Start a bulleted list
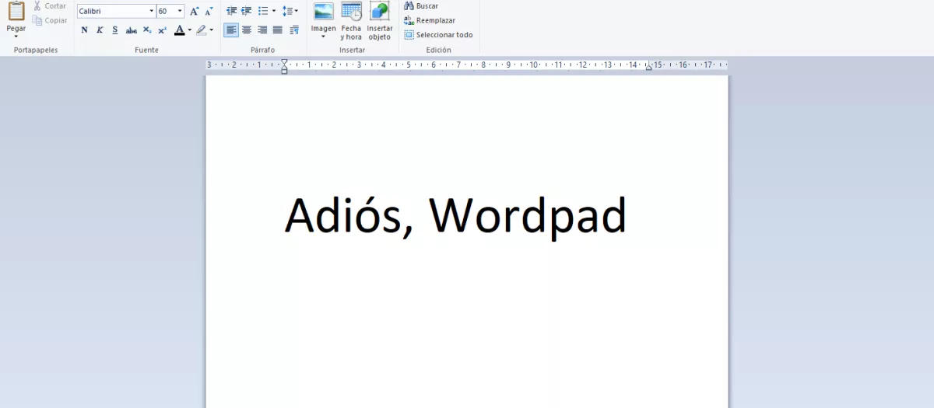The height and width of the screenshot is (408, 934). [x=263, y=11]
